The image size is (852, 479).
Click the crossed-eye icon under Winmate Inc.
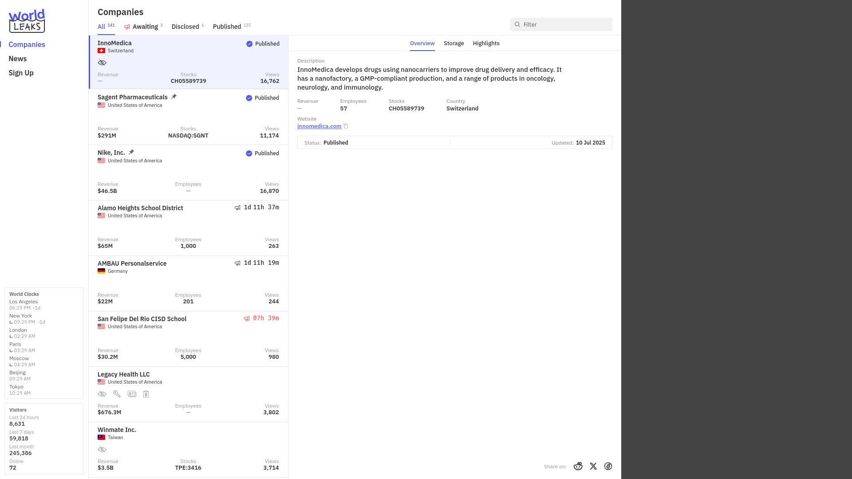[102, 449]
